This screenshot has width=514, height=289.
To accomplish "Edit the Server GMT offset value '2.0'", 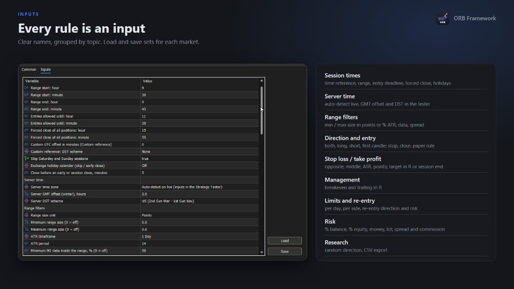I will (x=200, y=194).
